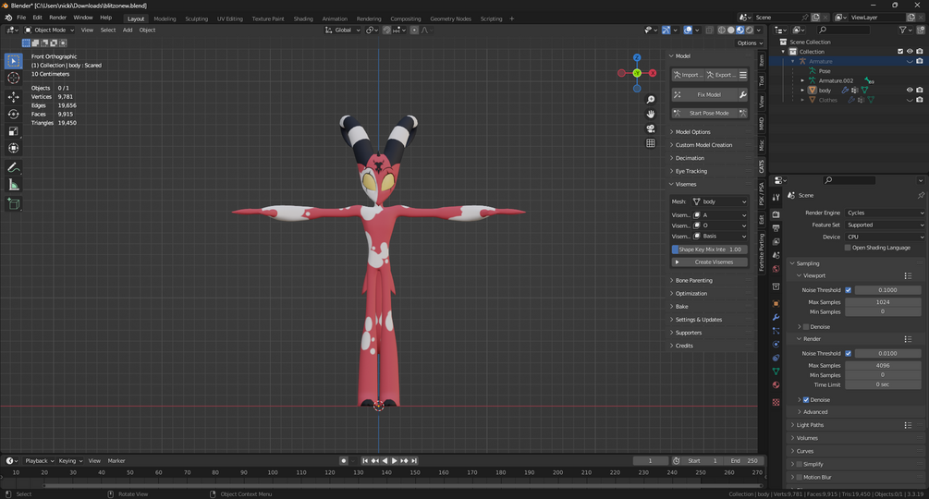Open the Output properties tab icon

coord(776,228)
